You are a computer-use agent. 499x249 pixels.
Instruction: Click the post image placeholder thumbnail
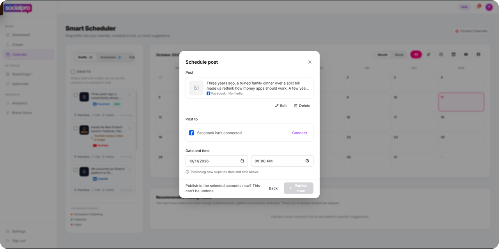click(x=196, y=88)
